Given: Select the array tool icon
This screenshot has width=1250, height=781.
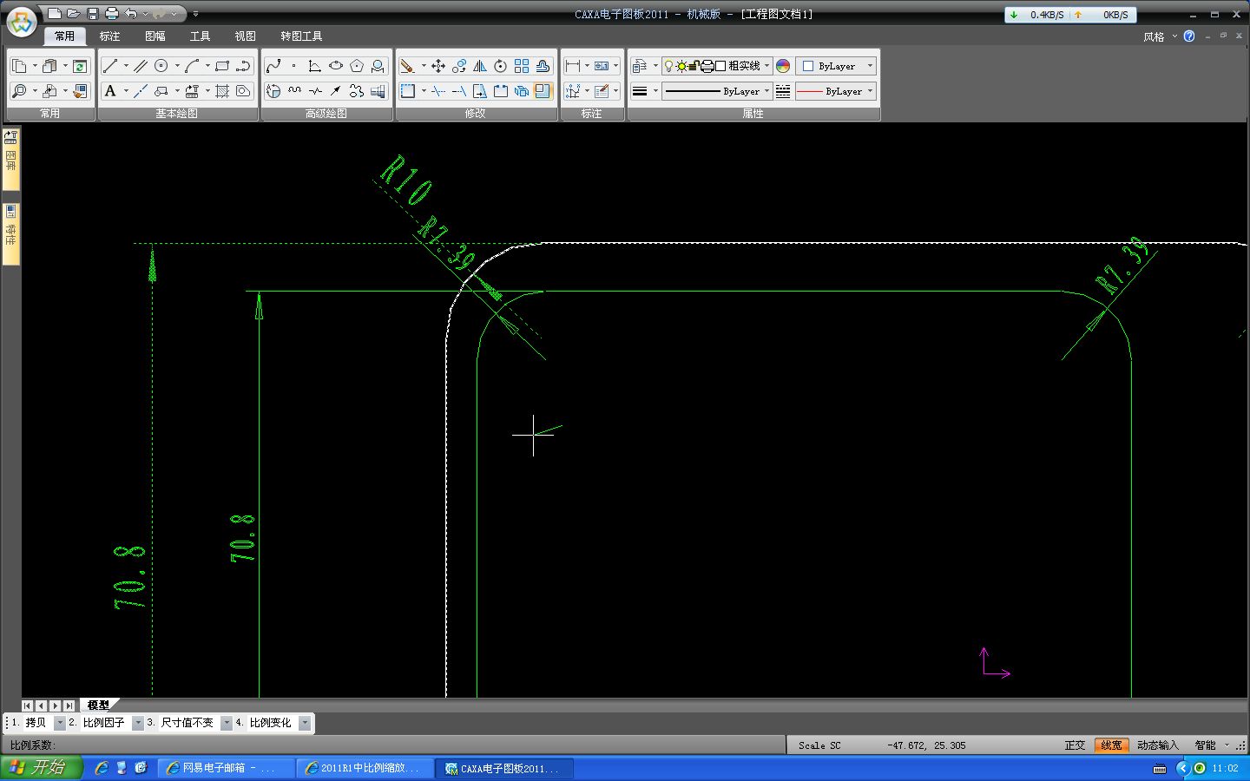Looking at the screenshot, I should pos(522,66).
